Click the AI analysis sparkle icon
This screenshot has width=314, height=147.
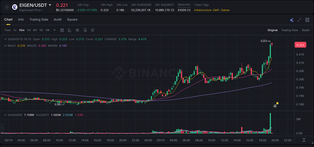[291, 20]
